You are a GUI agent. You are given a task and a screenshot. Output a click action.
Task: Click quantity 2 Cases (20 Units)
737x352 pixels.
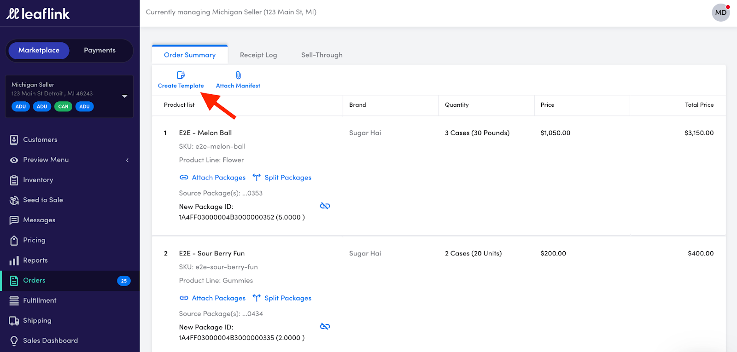pos(473,254)
